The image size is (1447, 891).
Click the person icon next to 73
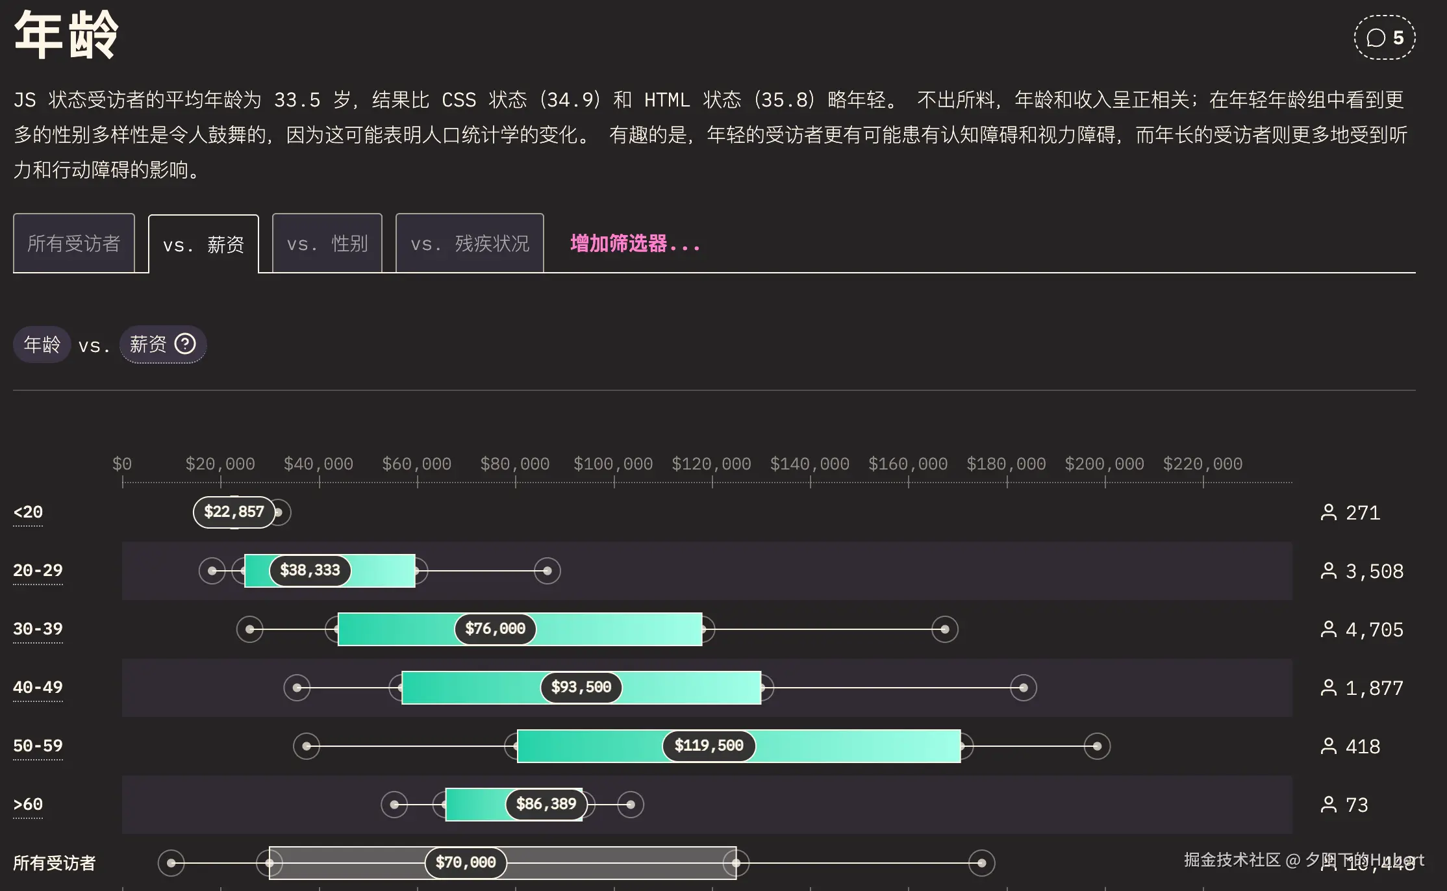pyautogui.click(x=1328, y=805)
